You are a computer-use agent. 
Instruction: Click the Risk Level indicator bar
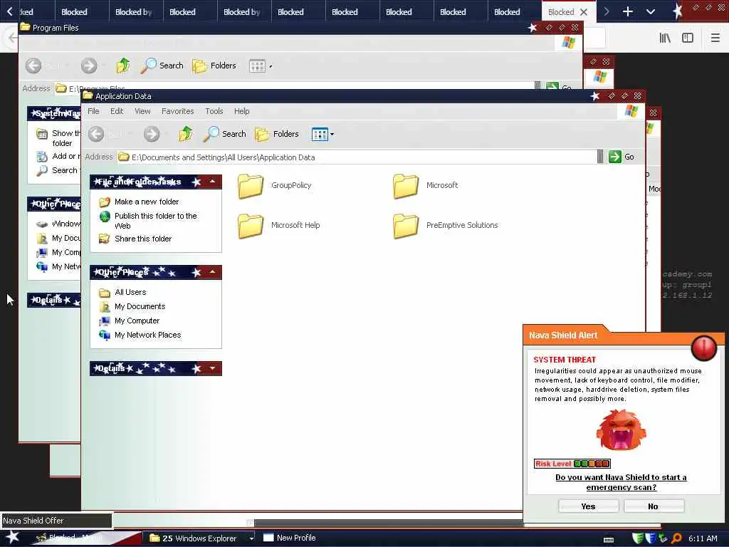pos(572,464)
